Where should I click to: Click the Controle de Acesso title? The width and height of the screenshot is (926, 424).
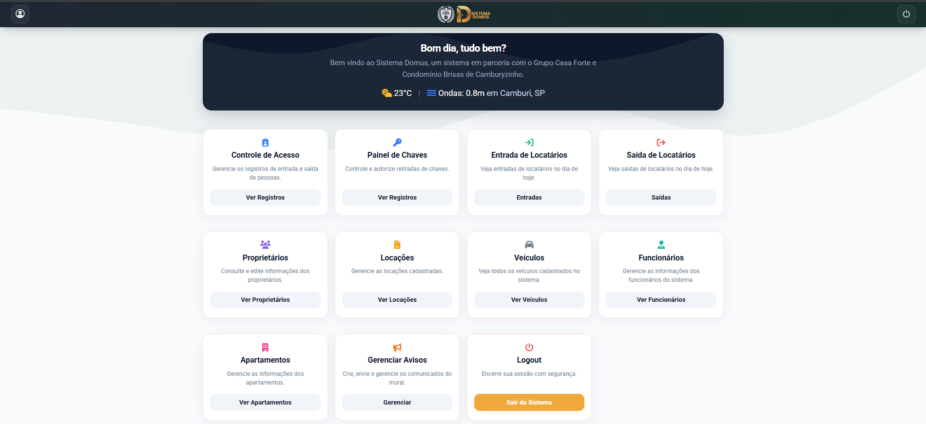[265, 155]
